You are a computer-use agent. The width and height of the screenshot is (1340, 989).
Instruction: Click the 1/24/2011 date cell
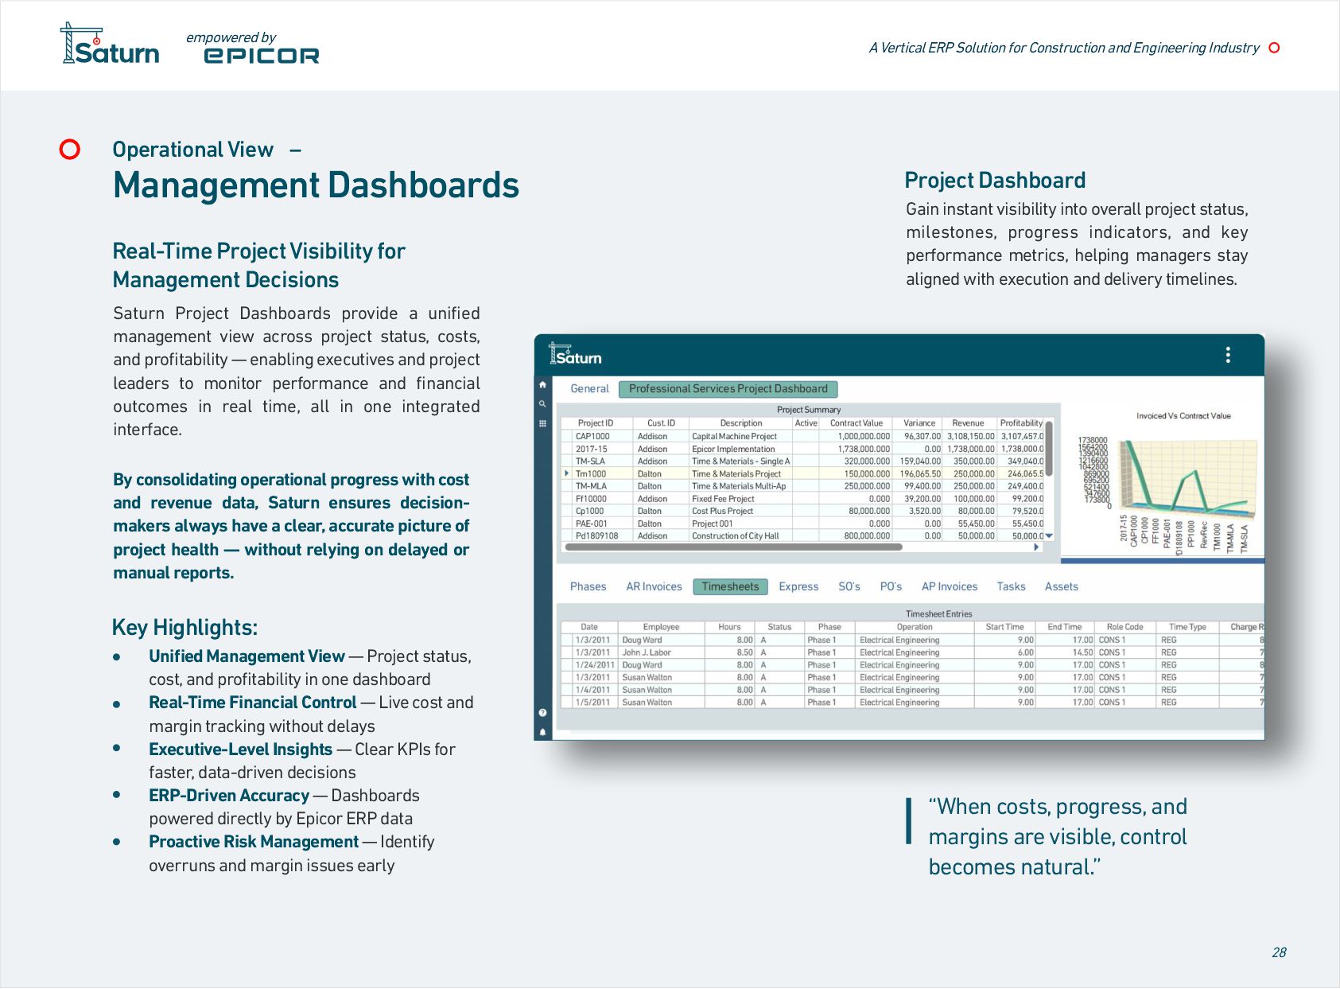[595, 665]
